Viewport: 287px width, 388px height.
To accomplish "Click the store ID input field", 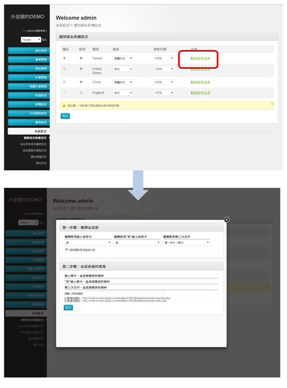I will pyautogui.click(x=124, y=293).
